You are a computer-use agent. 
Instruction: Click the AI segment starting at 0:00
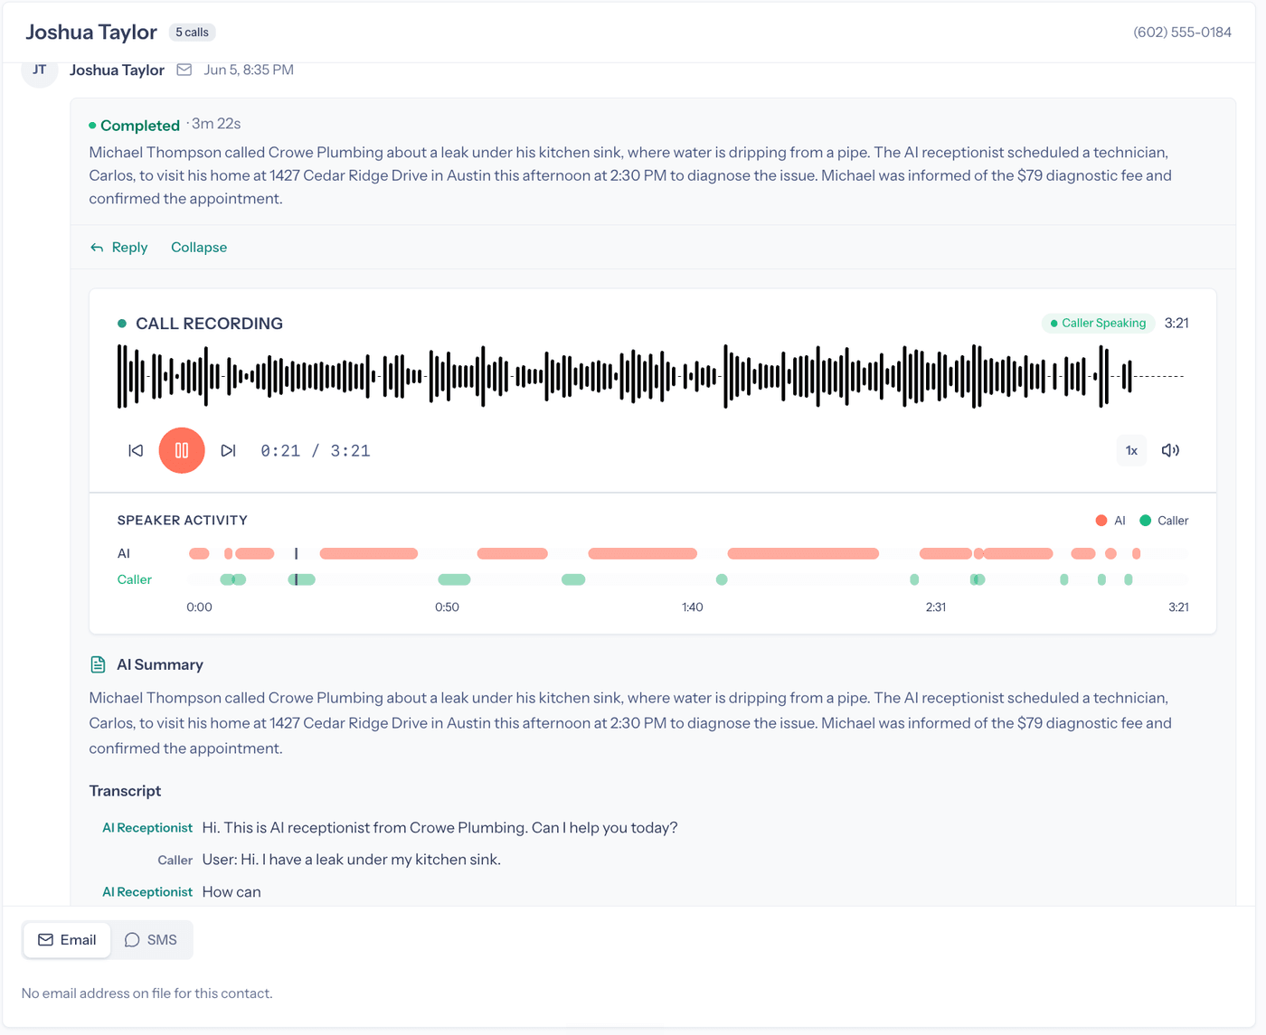(x=199, y=553)
